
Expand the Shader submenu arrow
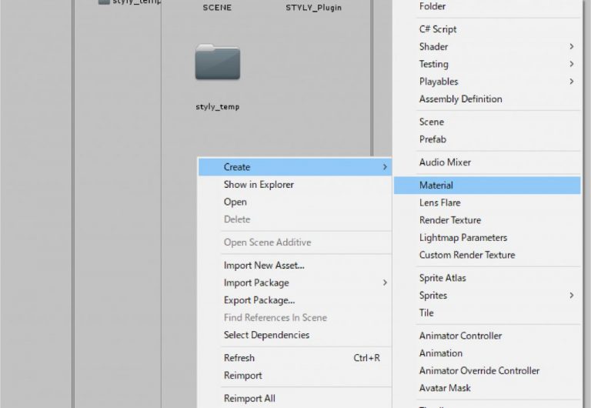(571, 47)
